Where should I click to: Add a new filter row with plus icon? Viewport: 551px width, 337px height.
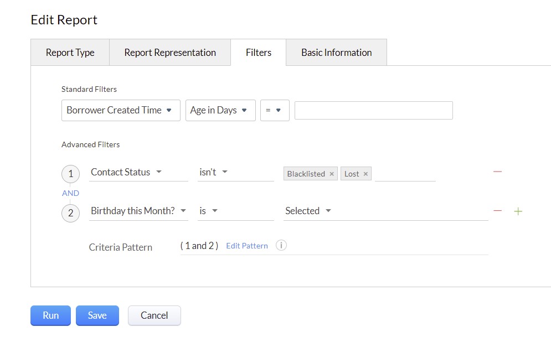click(x=518, y=211)
